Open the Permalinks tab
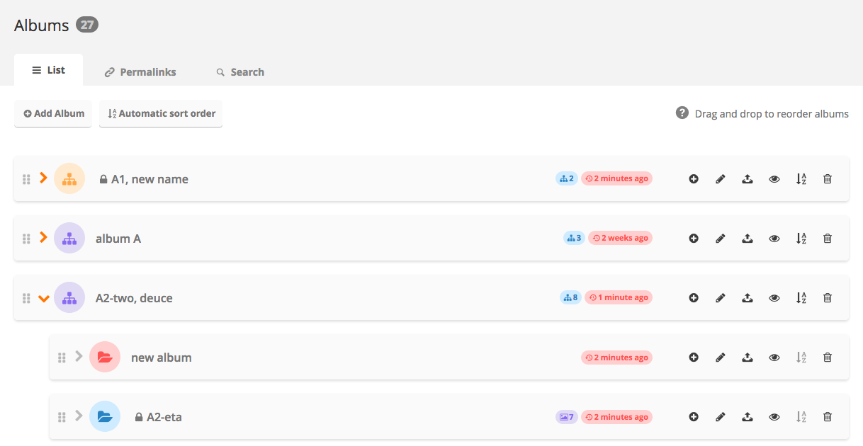Image resolution: width=863 pixels, height=446 pixels. point(140,72)
